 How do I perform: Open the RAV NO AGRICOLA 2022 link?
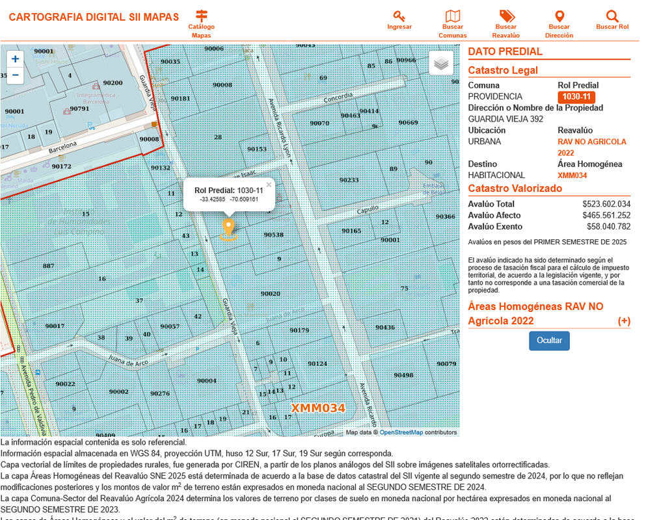(591, 147)
